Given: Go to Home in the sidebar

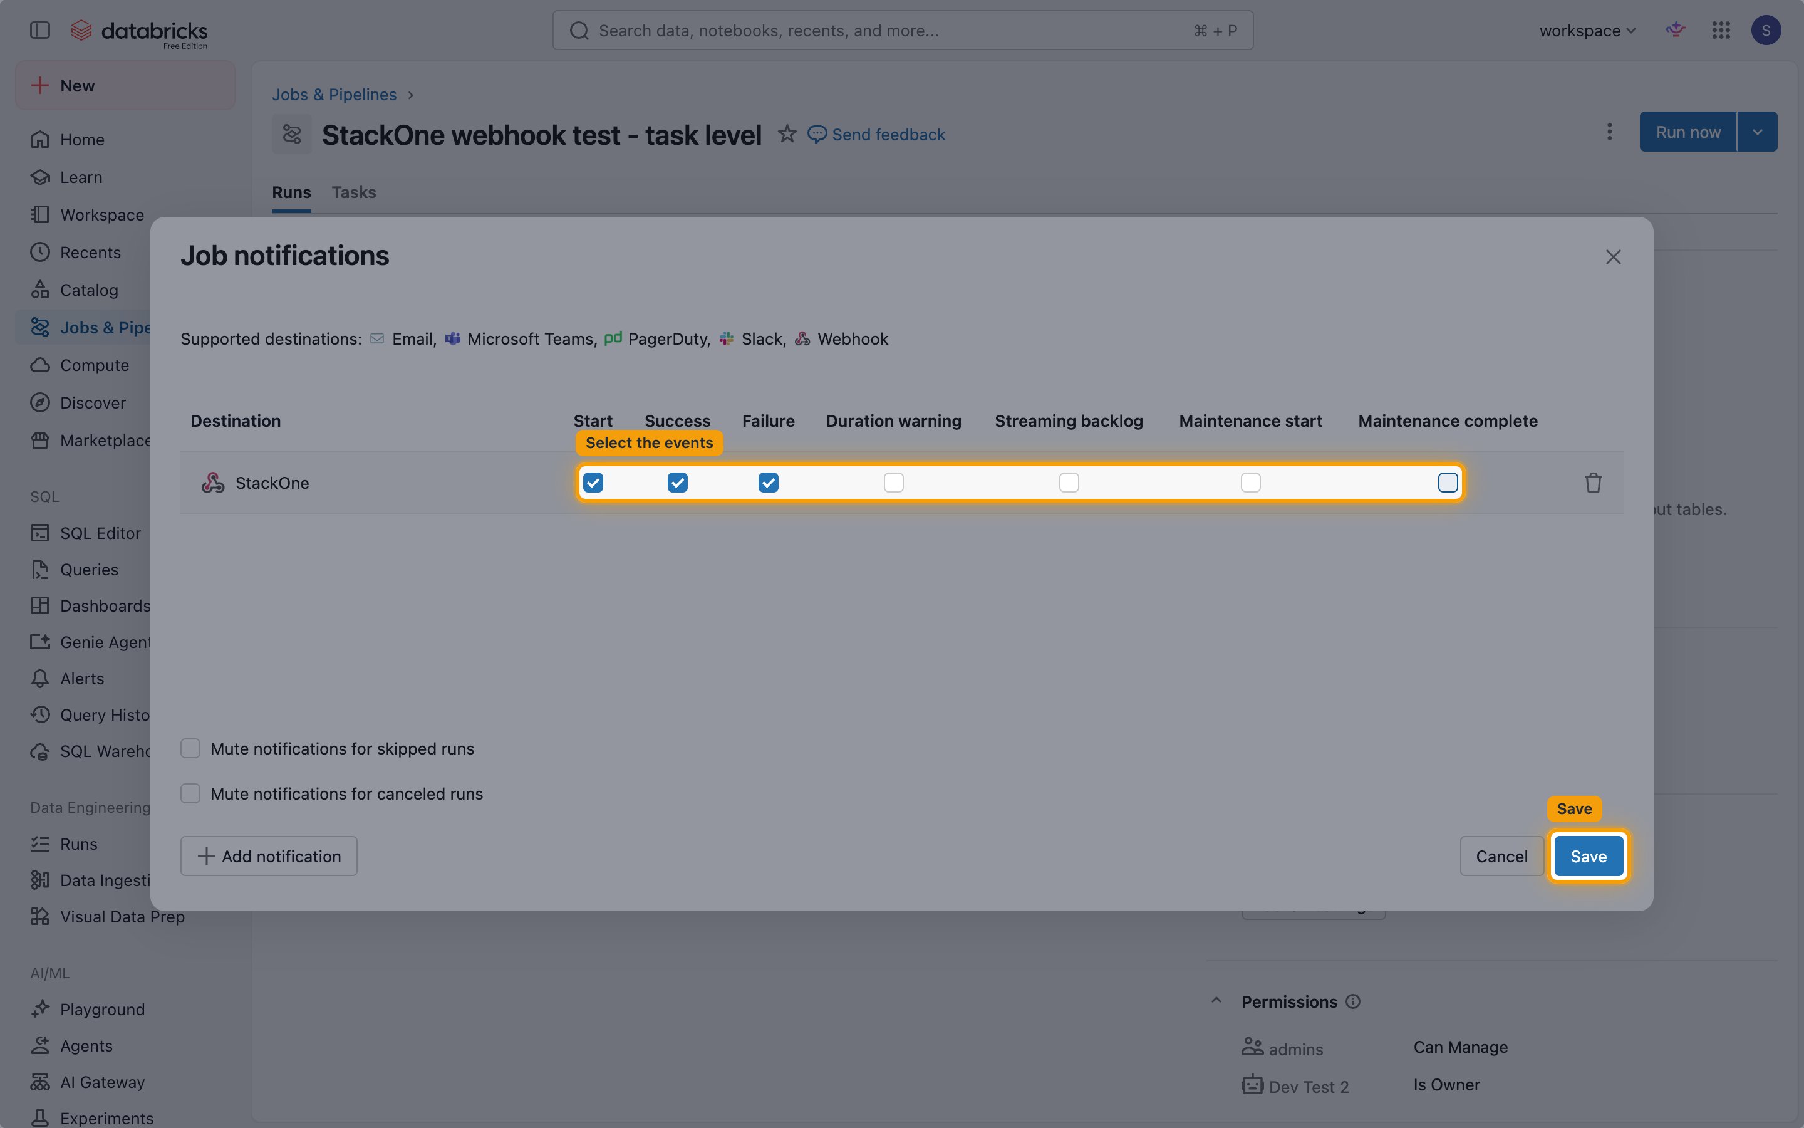Looking at the screenshot, I should point(82,140).
